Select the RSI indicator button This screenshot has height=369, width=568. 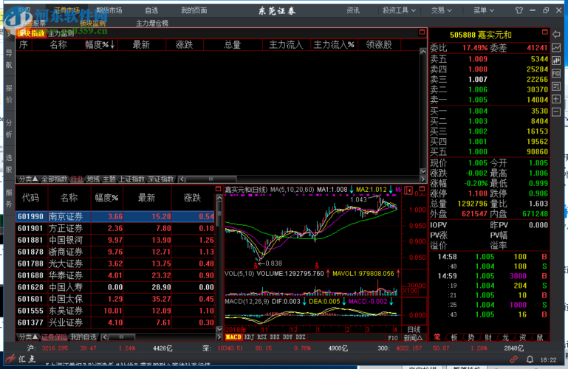[262, 337]
